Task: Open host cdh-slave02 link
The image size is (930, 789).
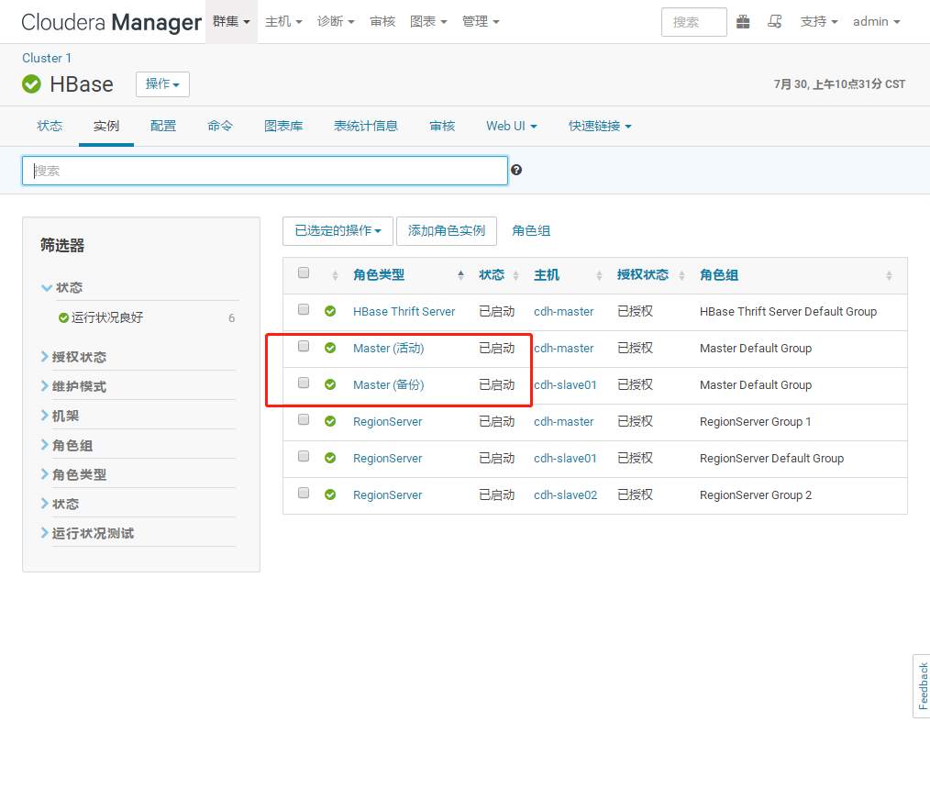Action: click(565, 495)
